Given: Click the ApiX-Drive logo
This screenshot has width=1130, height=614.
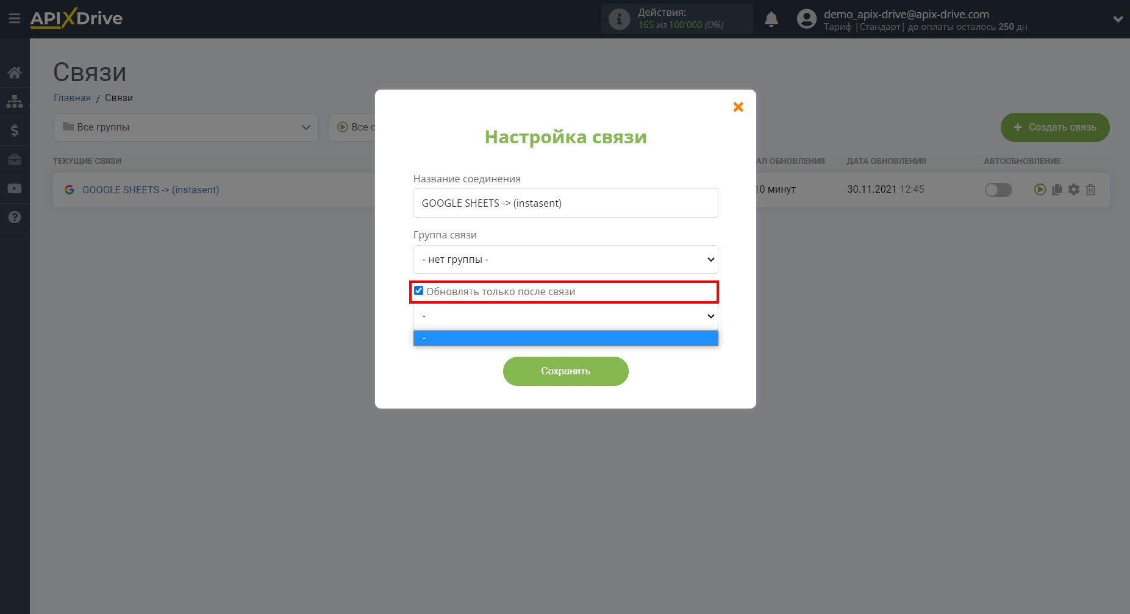Looking at the screenshot, I should pos(76,18).
